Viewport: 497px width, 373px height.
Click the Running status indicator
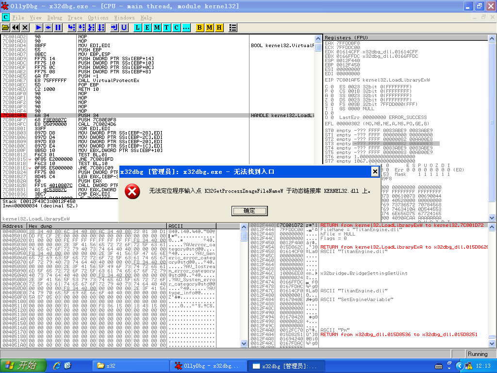point(478,354)
